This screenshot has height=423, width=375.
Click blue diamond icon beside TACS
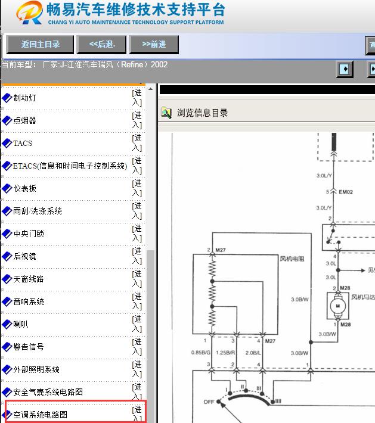pos(7,143)
